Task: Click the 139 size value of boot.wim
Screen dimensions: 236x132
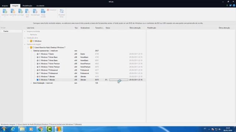Action: (x=97, y=83)
